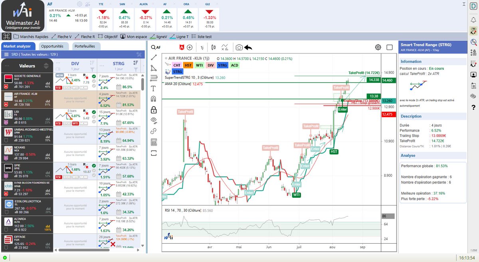The width and height of the screenshot is (479, 262).
Task: Open Marchés Rapides shortcut
Action: (x=31, y=36)
